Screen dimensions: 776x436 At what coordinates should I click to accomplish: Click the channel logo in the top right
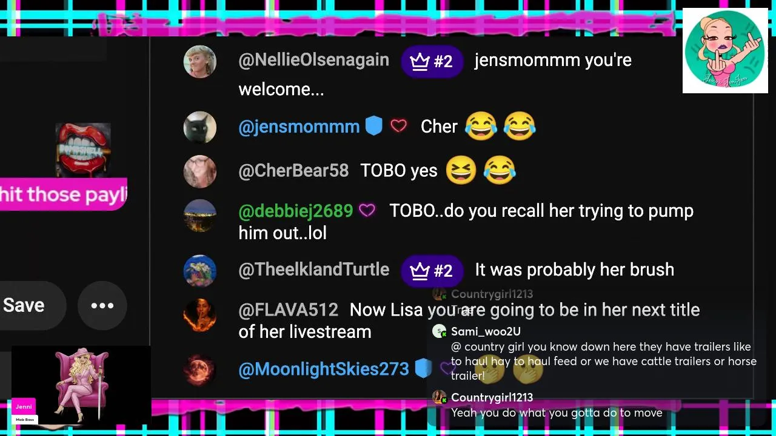click(725, 51)
